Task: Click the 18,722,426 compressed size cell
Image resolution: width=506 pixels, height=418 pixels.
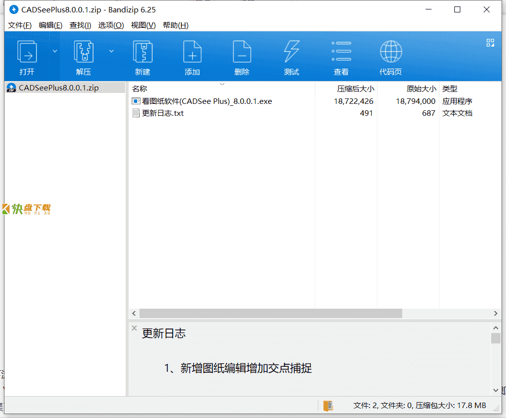Action: [354, 101]
